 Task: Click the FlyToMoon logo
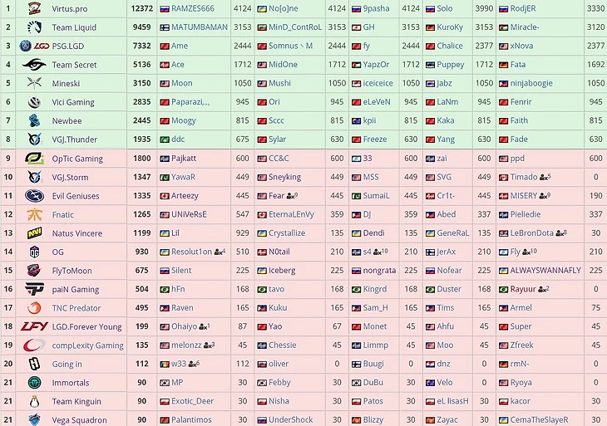pos(34,270)
